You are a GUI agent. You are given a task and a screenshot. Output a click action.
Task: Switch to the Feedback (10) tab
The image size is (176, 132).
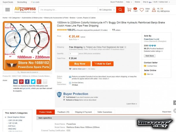point(63,112)
